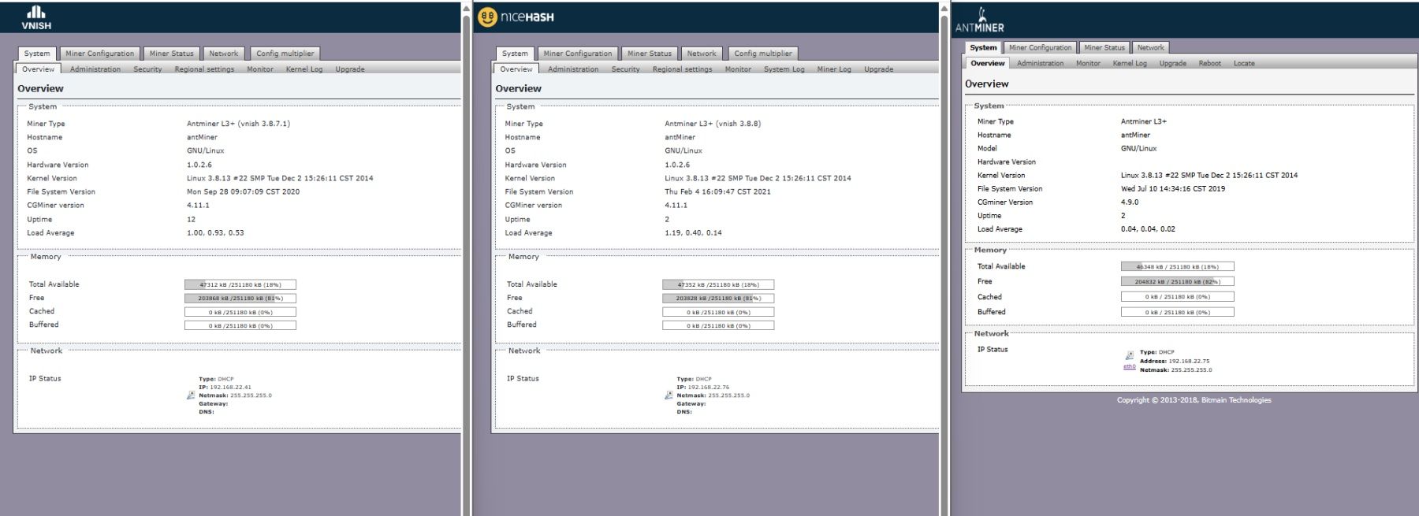Open Miner Status tab in Antminer panel

[x=1104, y=47]
